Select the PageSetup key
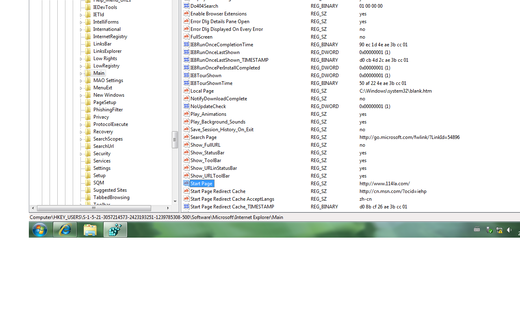520x325 pixels. coord(104,102)
